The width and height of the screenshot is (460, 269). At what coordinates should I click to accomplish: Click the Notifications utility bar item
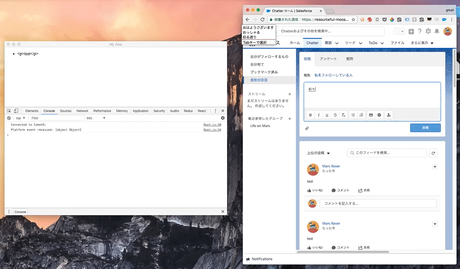(x=259, y=259)
